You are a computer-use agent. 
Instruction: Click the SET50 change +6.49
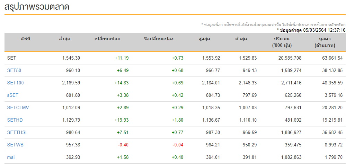pyautogui.click(x=123, y=71)
